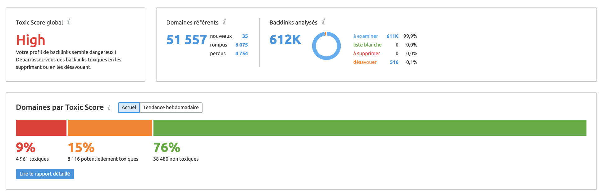Click the nouveaux label

221,36
